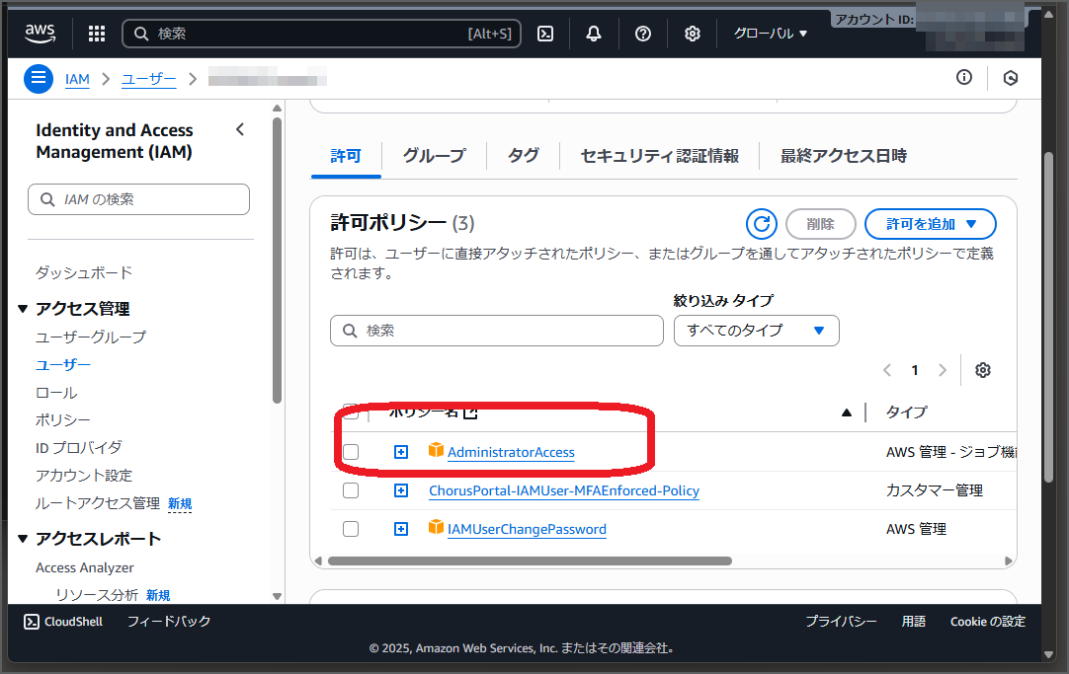Screen dimensions: 1069x674
Task: Open the ChorusPortal-IAMUser-MFAEnforced-Policy link
Action: point(564,490)
